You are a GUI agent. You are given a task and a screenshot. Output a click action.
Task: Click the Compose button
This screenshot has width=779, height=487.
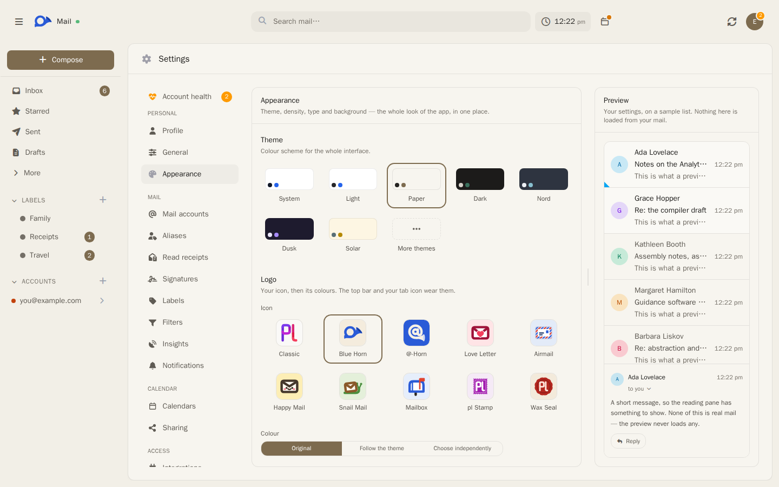click(61, 60)
